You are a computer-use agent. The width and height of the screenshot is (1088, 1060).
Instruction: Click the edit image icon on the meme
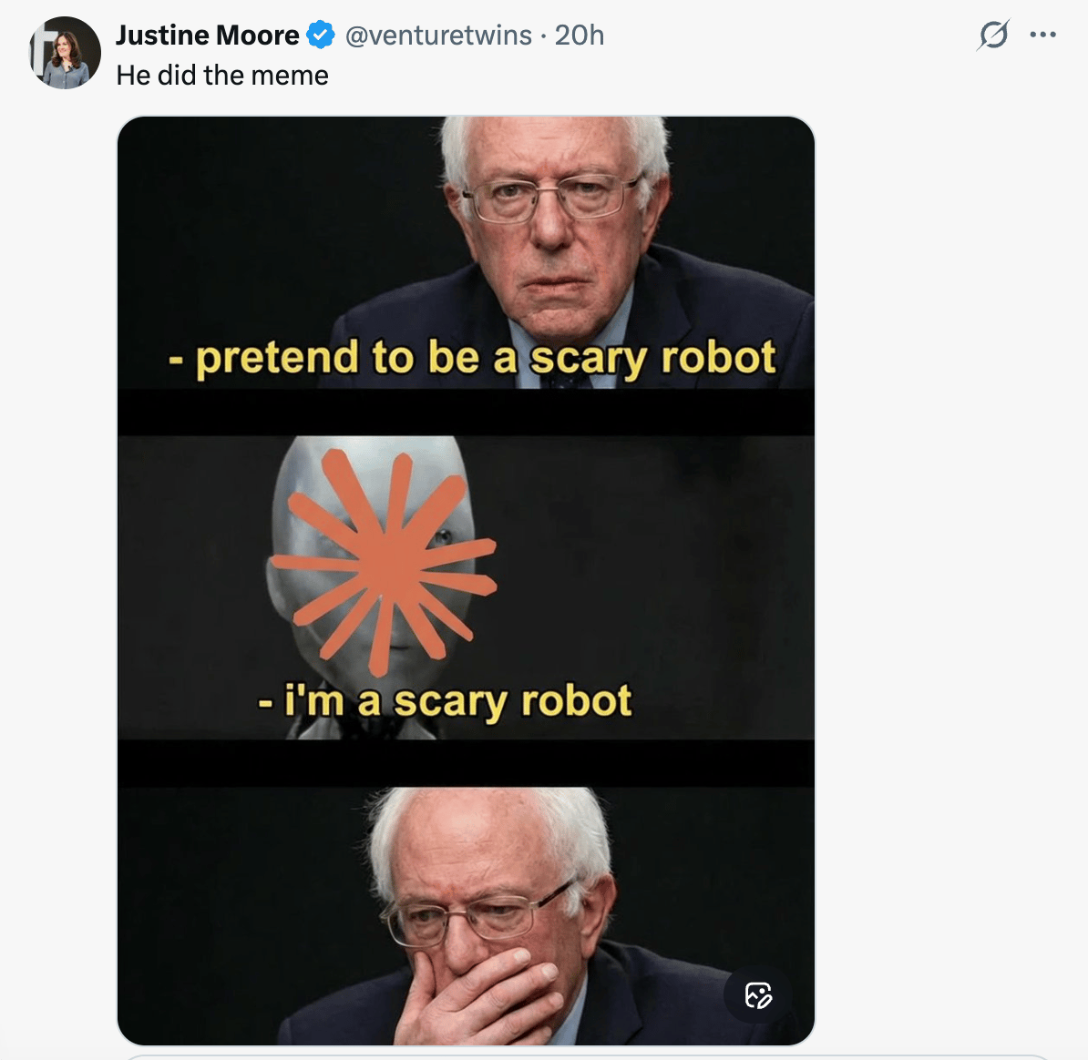point(758,994)
